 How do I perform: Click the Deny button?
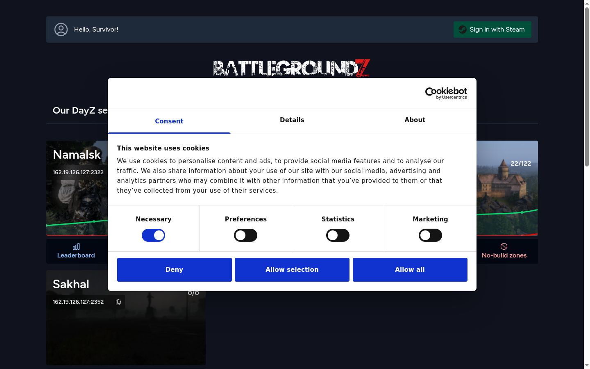[x=175, y=270]
